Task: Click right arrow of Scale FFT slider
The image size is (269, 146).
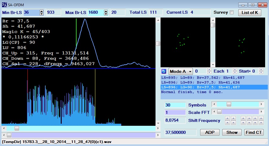Action: [261, 112]
